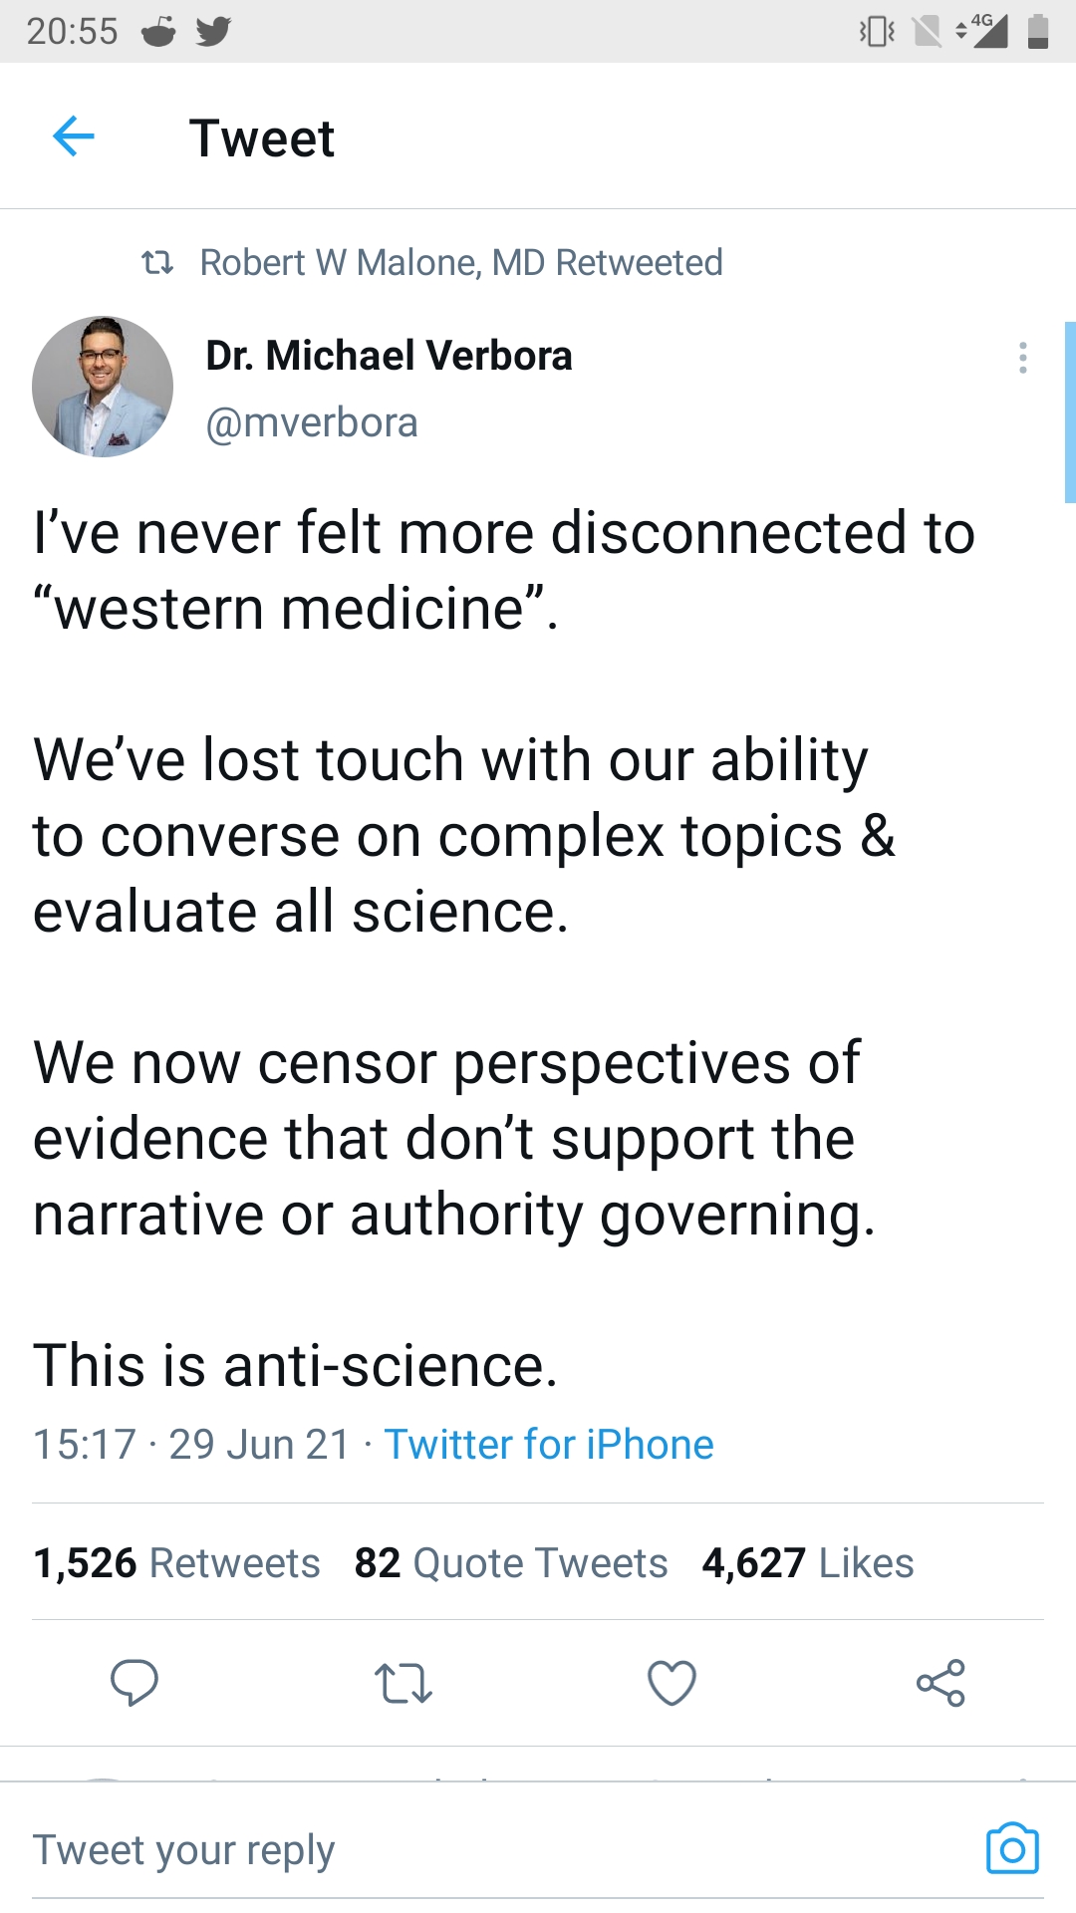
Task: View the 4,627 Likes list
Action: 808,1563
